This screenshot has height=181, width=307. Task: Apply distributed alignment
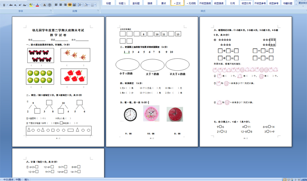point(74,5)
